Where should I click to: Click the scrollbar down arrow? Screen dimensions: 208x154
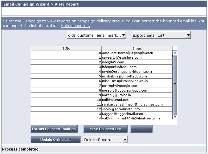tap(175, 117)
